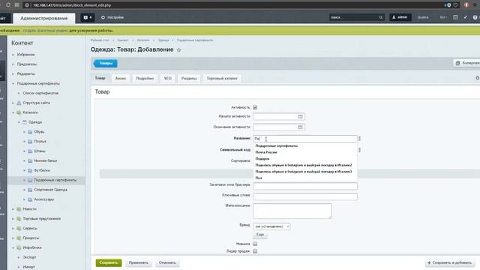The image size is (480, 270).
Task: Choose suggestion ending with Италию2
Action: point(304,165)
